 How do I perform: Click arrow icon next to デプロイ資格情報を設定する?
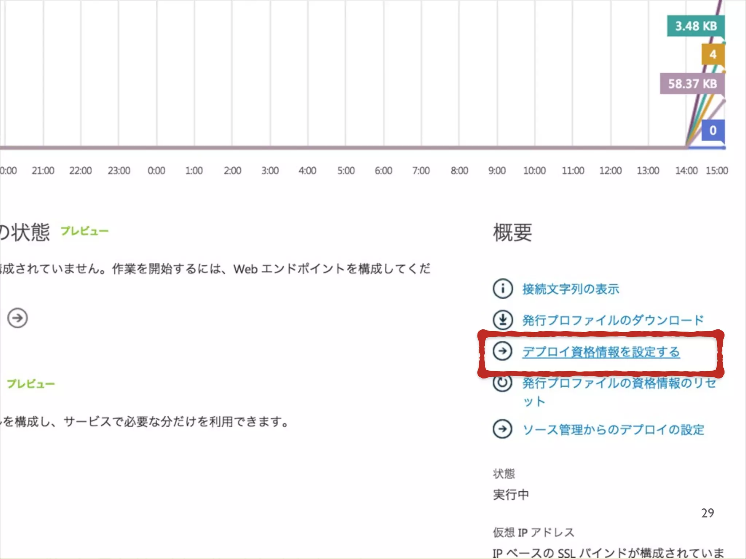pyautogui.click(x=503, y=351)
